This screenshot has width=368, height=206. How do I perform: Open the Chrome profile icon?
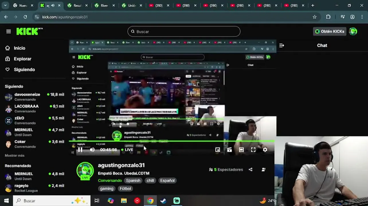[x=352, y=17]
